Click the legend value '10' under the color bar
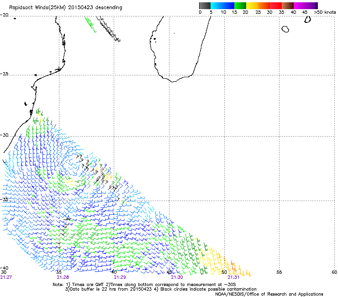Image resolution: width=338 pixels, height=297 pixels. (223, 12)
